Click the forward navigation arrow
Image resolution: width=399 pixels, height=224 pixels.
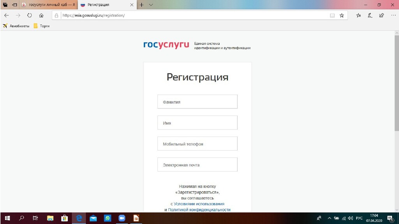point(18,16)
